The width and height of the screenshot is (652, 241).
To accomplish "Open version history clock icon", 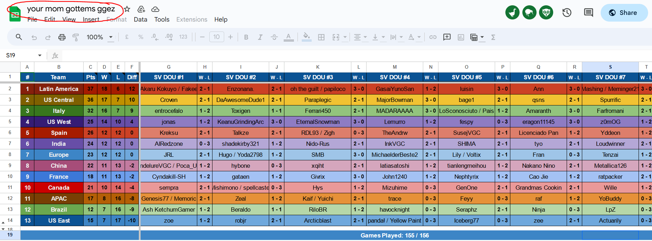I will coord(567,13).
